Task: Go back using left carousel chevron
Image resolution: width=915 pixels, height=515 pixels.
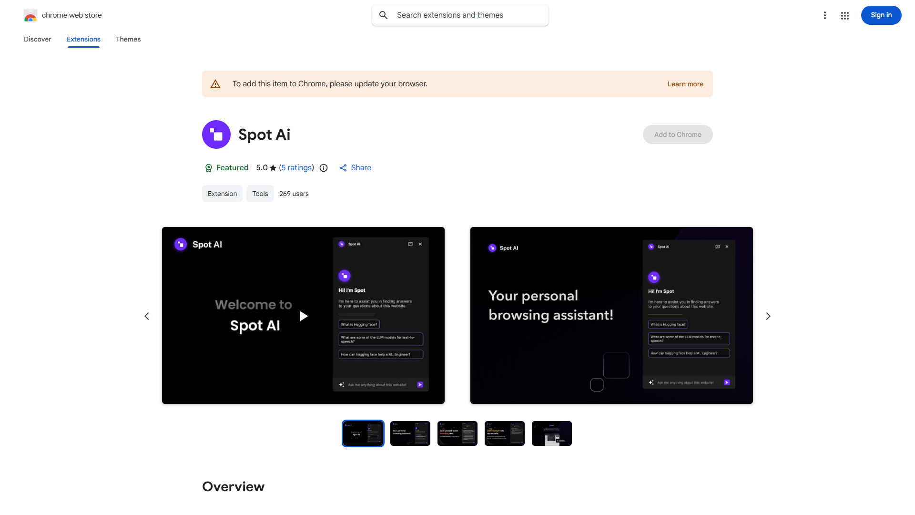Action: (x=147, y=316)
